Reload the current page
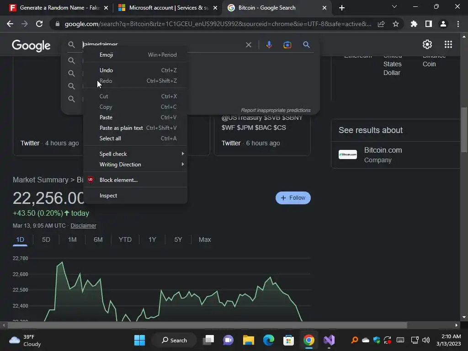The image size is (468, 351). click(x=39, y=24)
